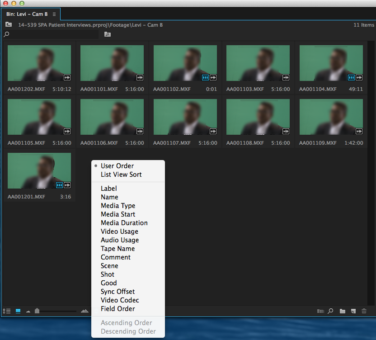Select the AA001102.MXF clip thumbnail
This screenshot has width=376, height=340.
point(185,63)
